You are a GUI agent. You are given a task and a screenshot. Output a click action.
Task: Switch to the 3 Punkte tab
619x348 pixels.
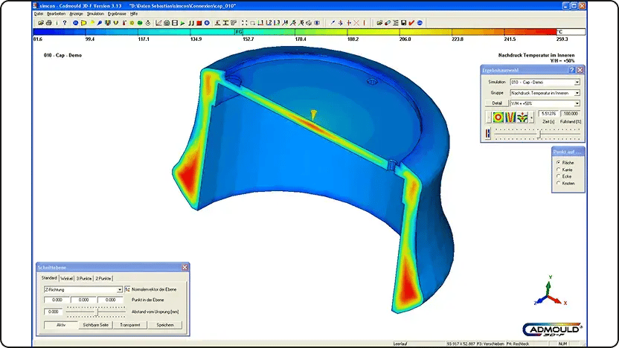click(83, 279)
